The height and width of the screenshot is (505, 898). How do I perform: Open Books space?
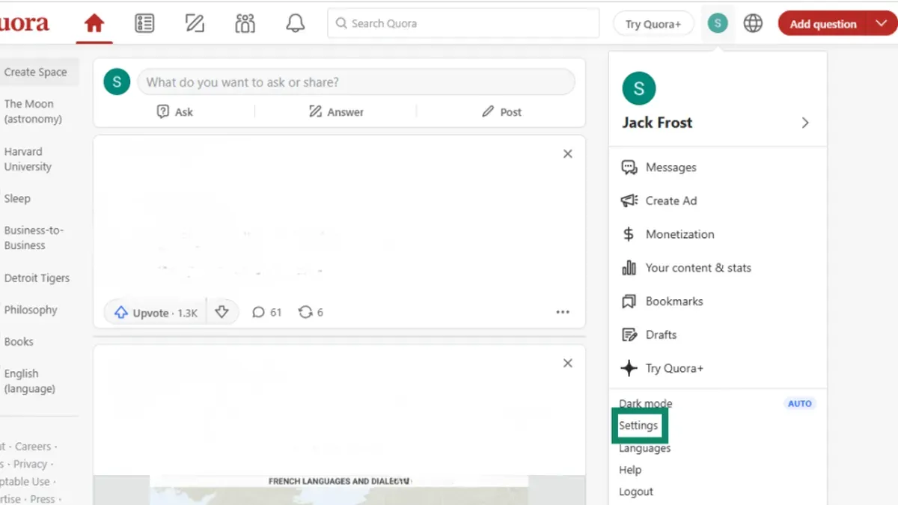[19, 341]
